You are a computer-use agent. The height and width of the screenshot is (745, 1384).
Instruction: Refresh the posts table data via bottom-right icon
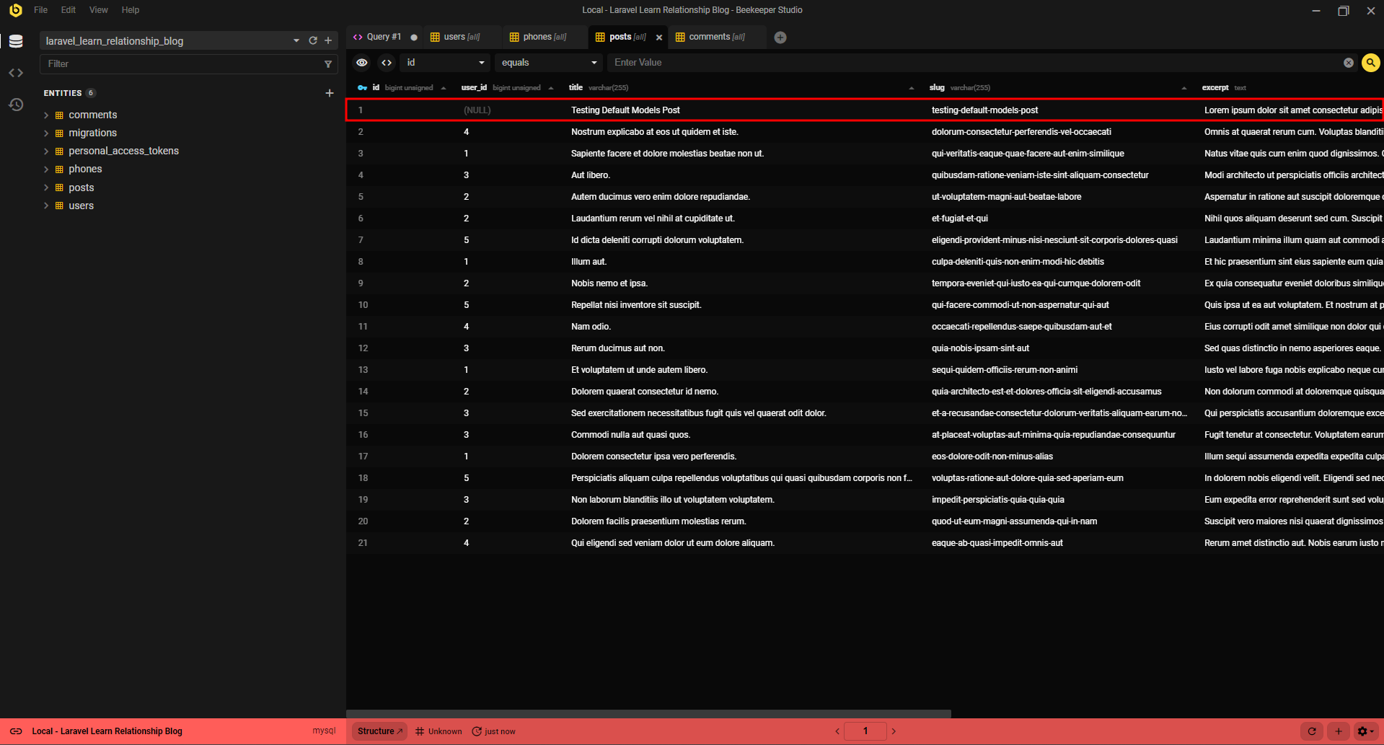[1310, 731]
